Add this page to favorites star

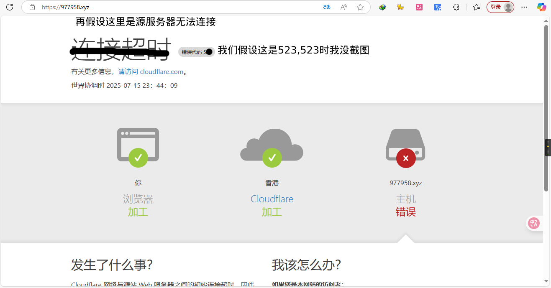[360, 7]
